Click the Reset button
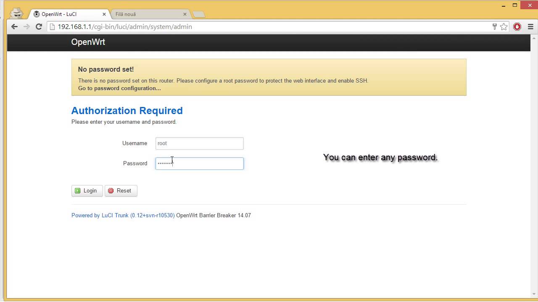 point(121,190)
